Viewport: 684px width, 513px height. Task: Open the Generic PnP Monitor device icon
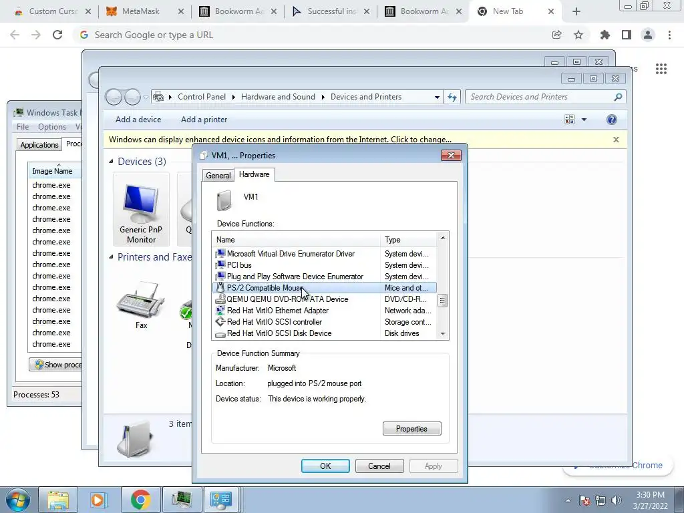(x=141, y=209)
